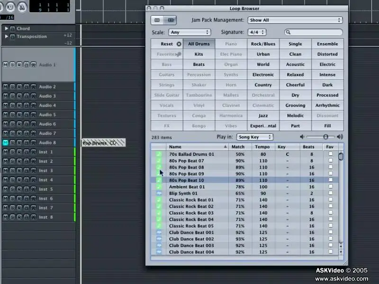
Task: Sort loops by Beats column
Action: pos(312,147)
